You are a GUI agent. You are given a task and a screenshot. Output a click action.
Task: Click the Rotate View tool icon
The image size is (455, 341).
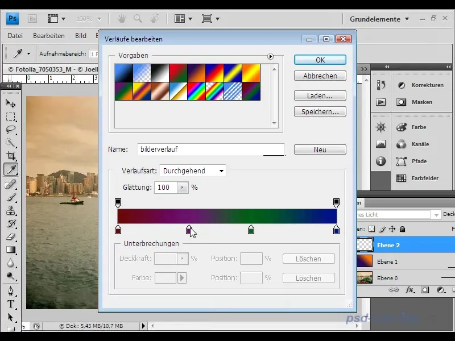coord(155,19)
